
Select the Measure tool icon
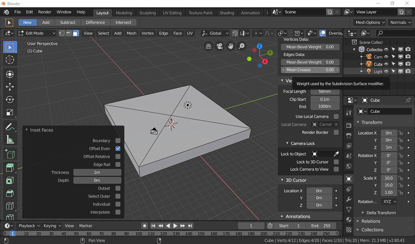[x=10, y=140]
